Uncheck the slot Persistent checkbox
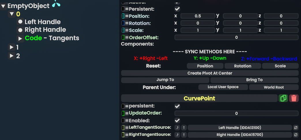The image size is (301, 140). [x=177, y=9]
